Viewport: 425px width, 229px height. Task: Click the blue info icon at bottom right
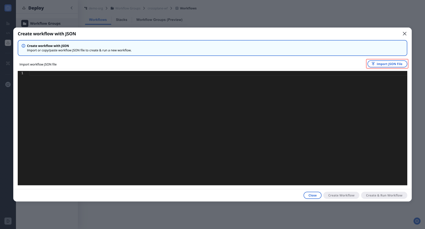click(x=417, y=221)
